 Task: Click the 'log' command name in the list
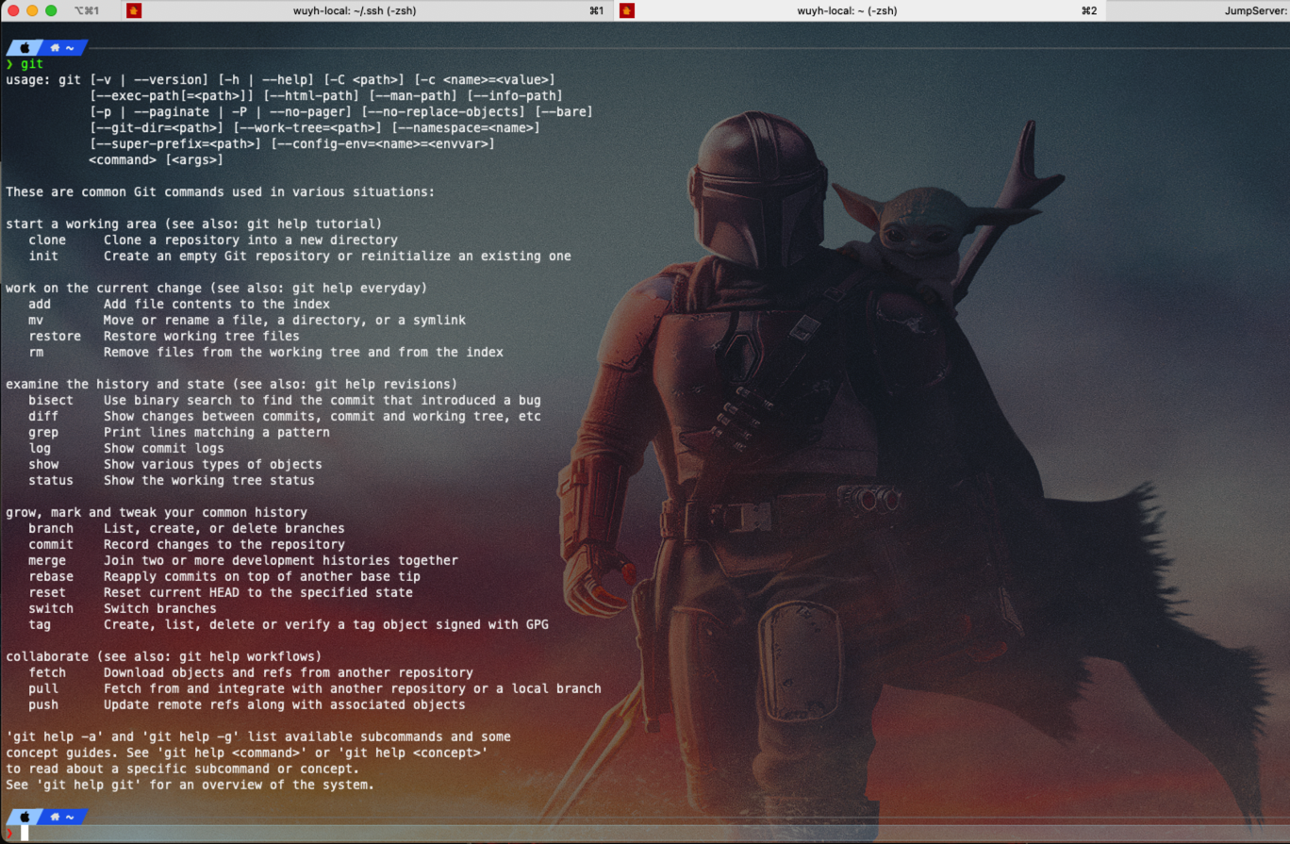(x=40, y=449)
